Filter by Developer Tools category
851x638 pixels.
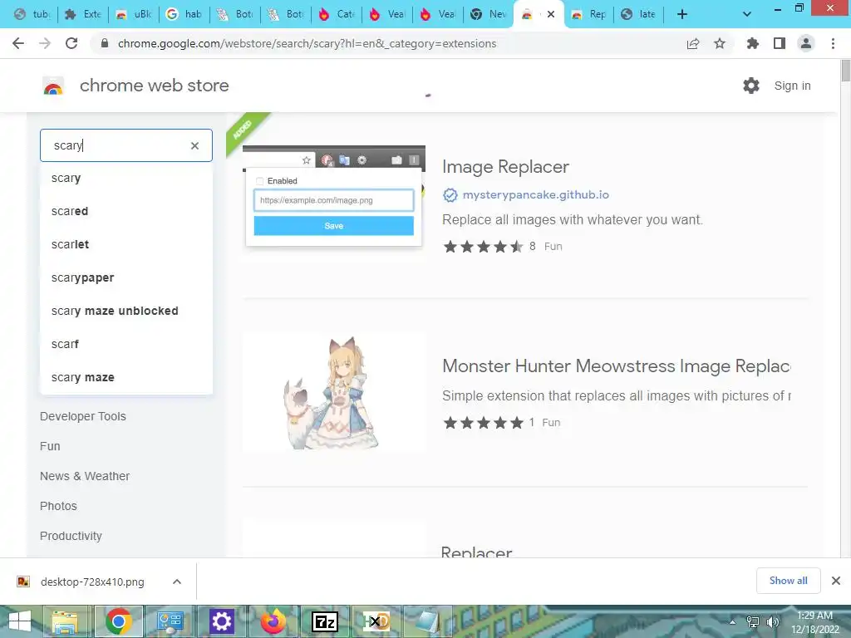[x=82, y=416]
